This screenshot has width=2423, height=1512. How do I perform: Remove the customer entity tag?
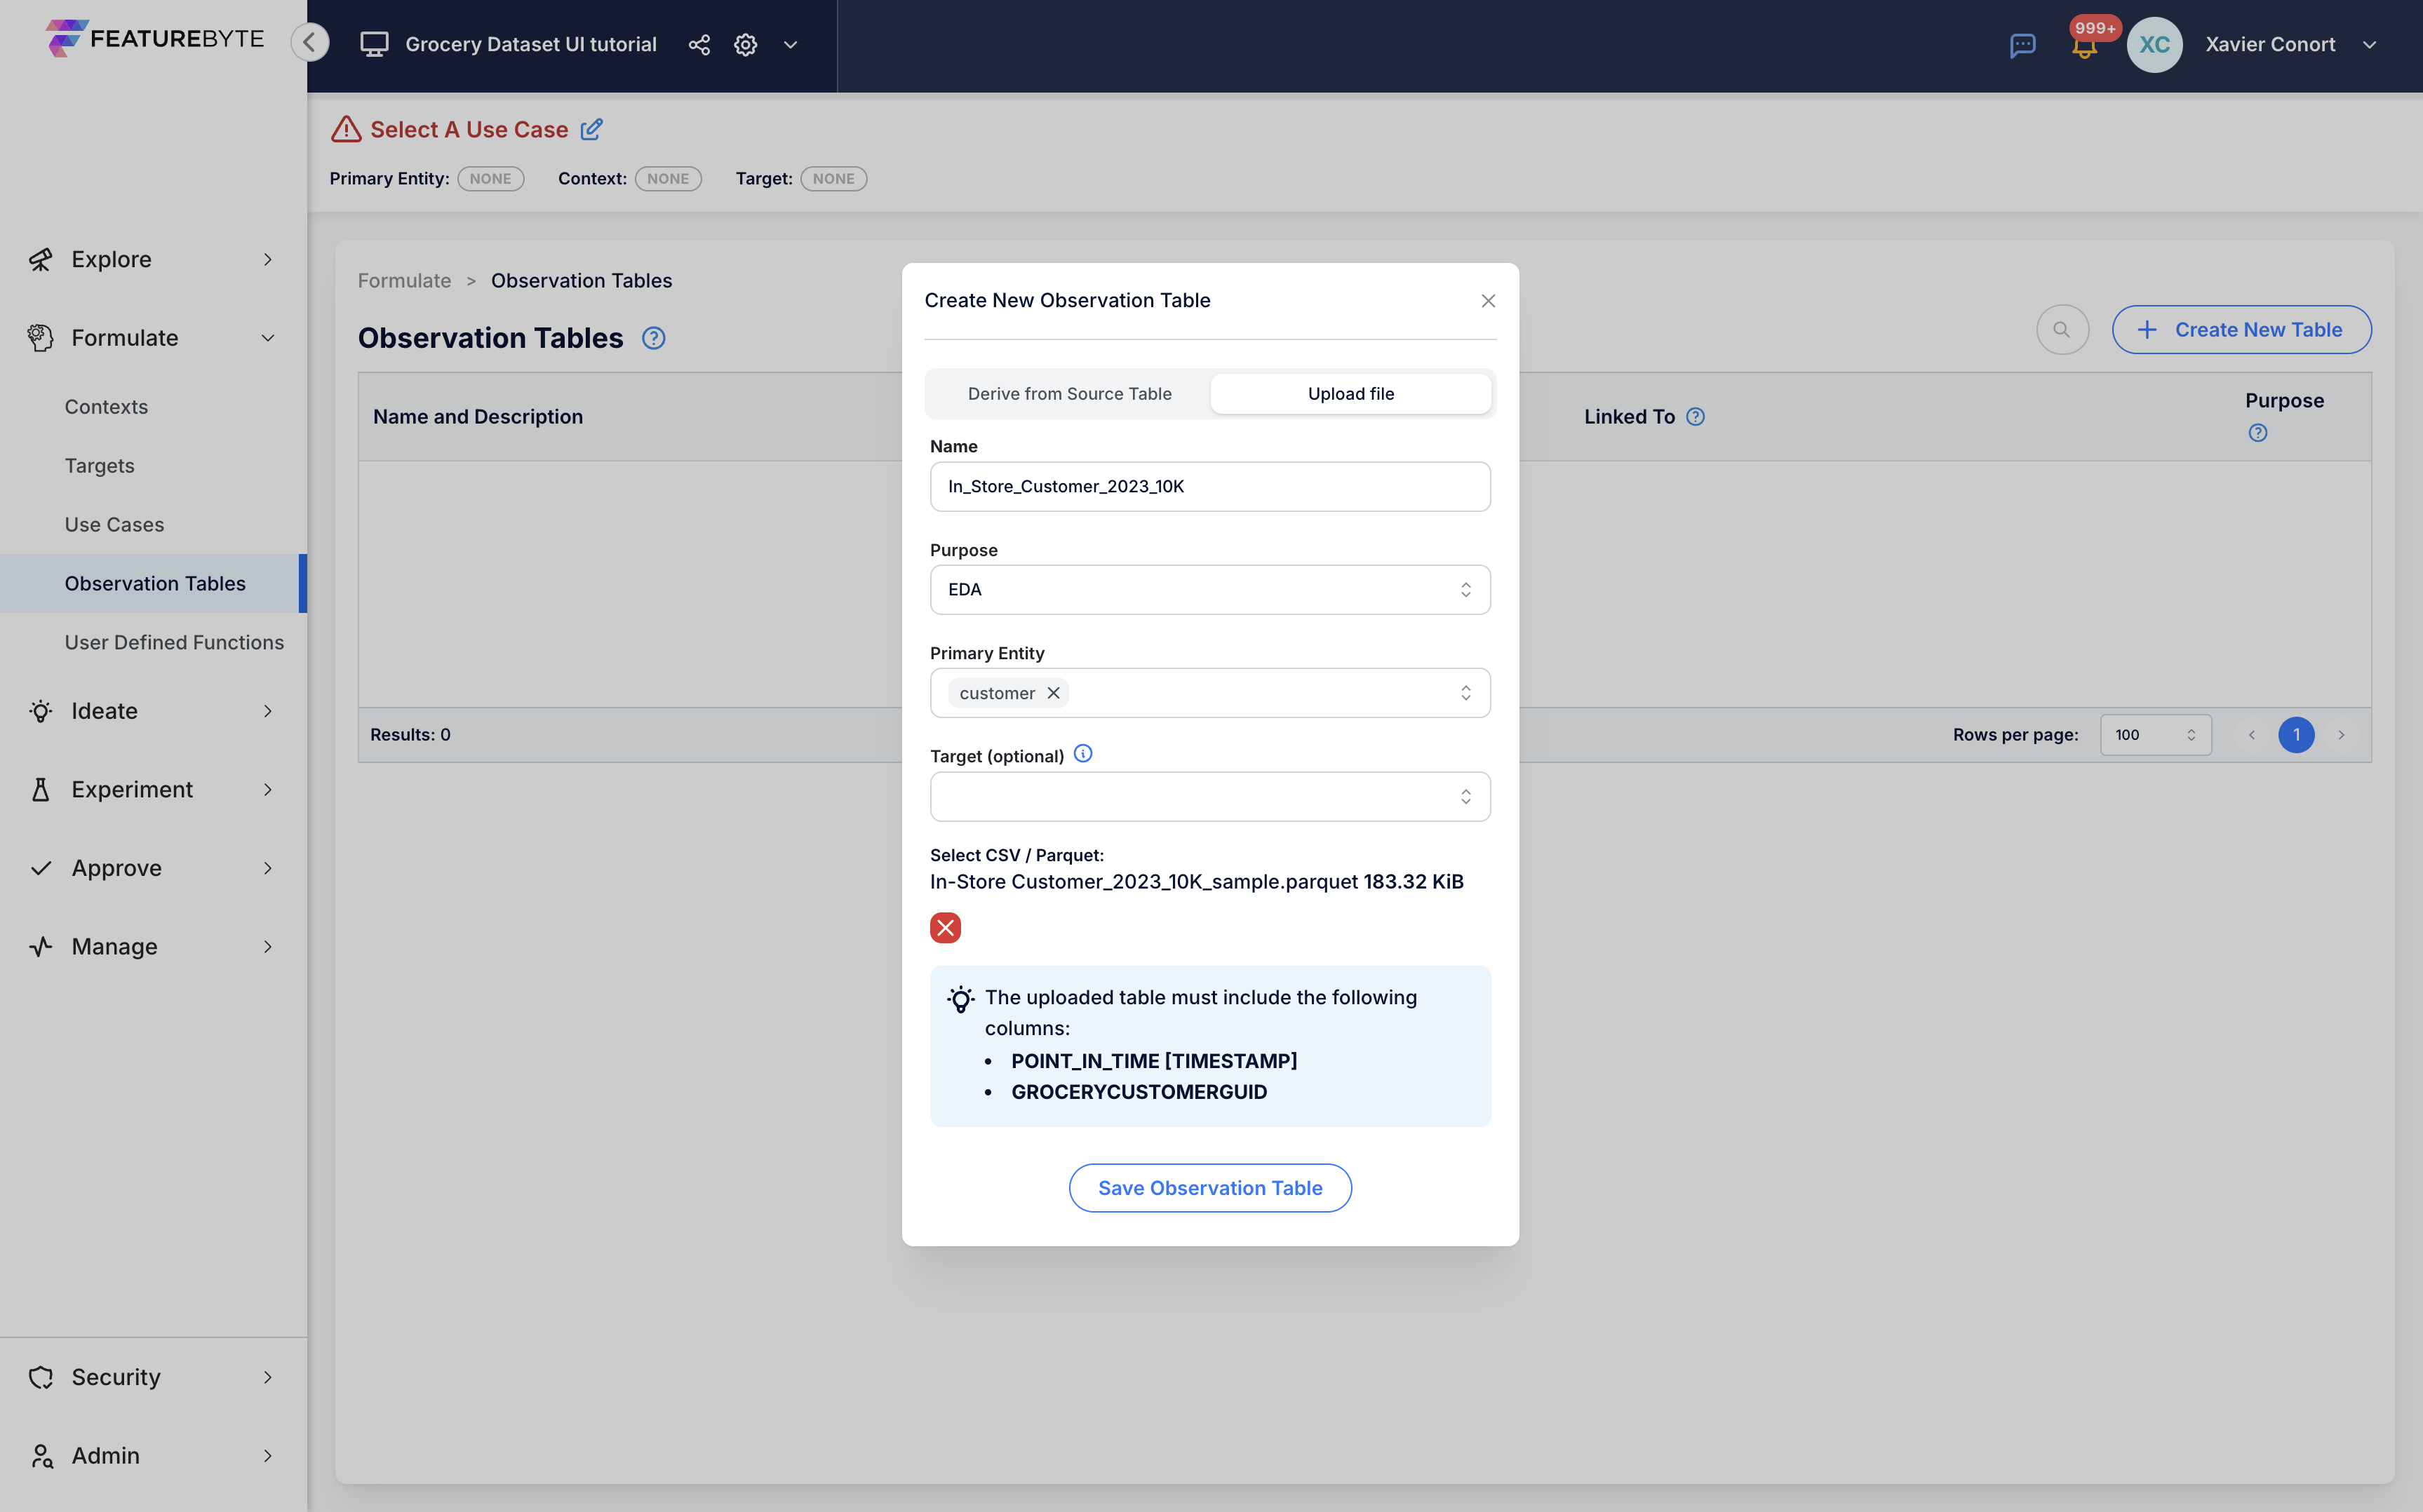[x=1053, y=693]
